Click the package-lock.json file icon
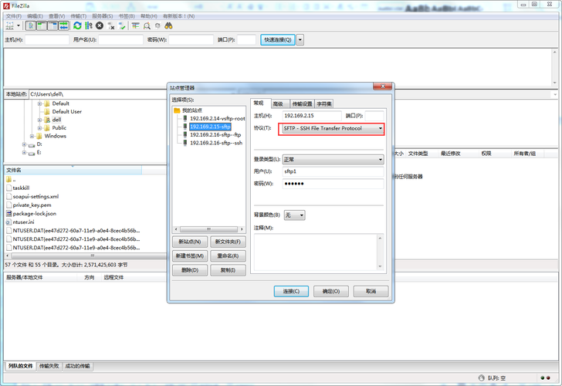Viewport: 562px width, 386px height. [x=9, y=214]
